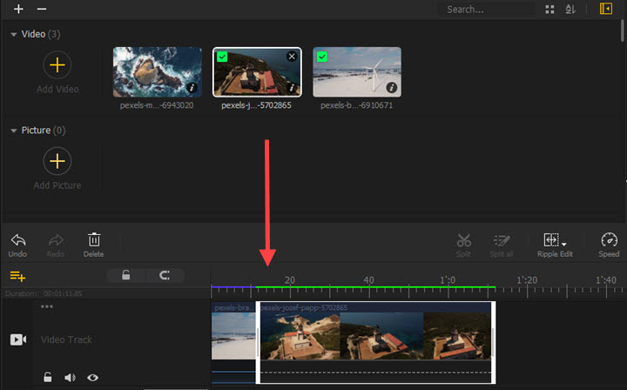Select the pexels-j...-5702865 lighthouse thumbnail
This screenshot has width=627, height=390.
[x=257, y=72]
